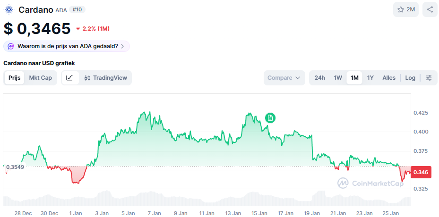Select the 1Y time range
This screenshot has width=439, height=217.
click(x=370, y=78)
